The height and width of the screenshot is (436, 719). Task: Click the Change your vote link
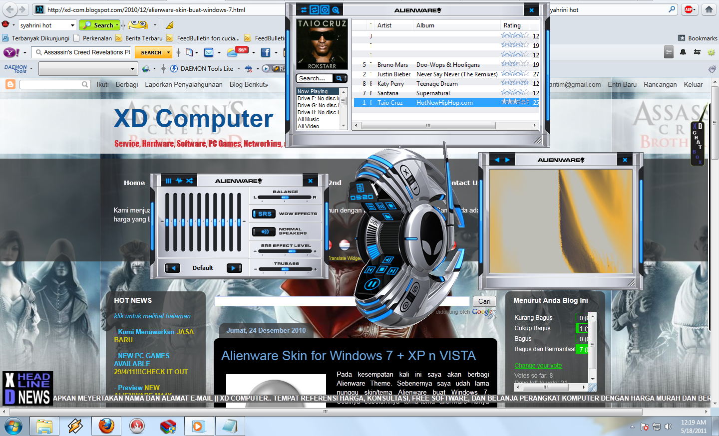538,366
